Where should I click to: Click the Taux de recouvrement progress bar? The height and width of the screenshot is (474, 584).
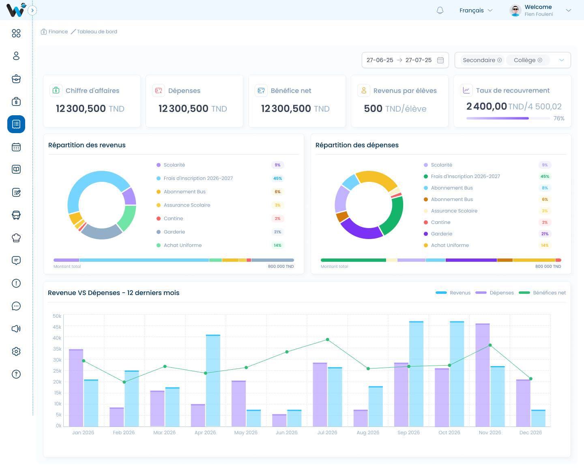[508, 118]
